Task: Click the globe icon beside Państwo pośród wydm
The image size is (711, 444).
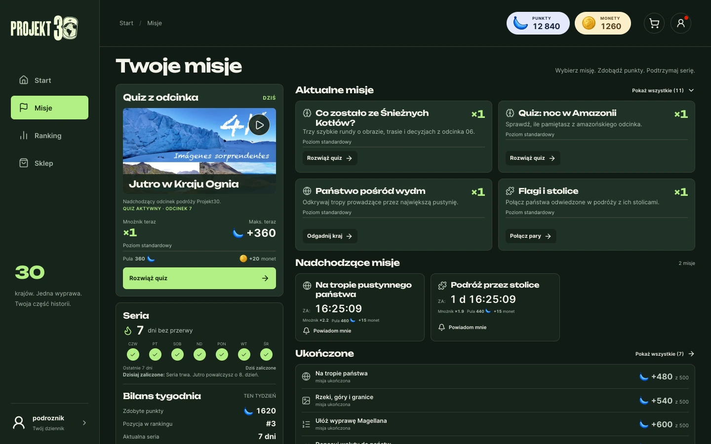Action: [307, 191]
